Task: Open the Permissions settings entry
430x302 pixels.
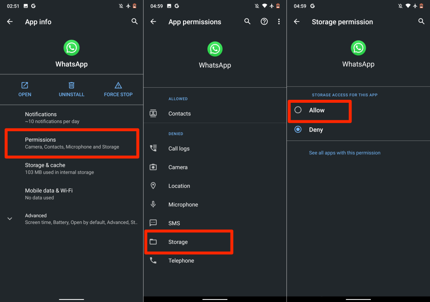Action: (x=71, y=143)
